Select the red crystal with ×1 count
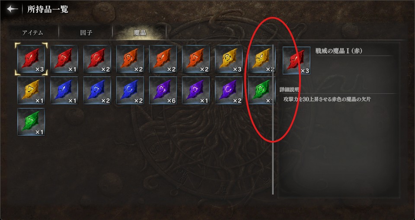Screen dimensions: 415x220 (x=64, y=59)
